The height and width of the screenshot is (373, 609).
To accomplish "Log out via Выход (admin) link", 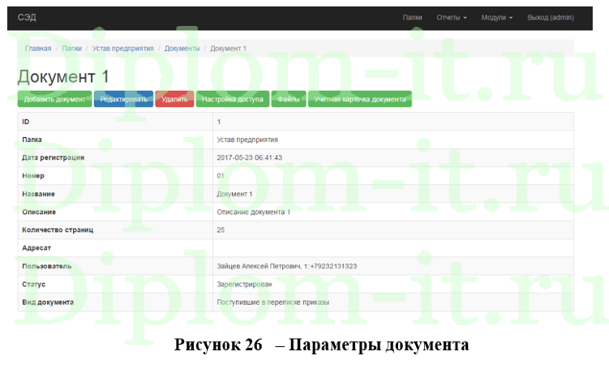I will tap(551, 17).
